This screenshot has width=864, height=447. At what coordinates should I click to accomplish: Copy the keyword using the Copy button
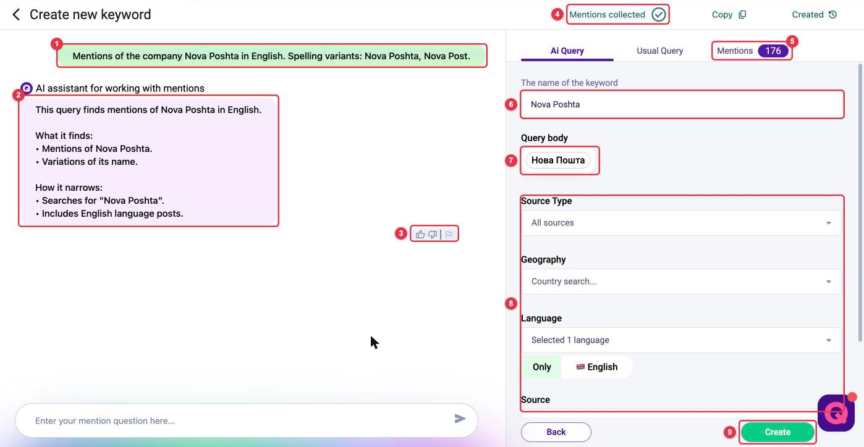click(729, 14)
